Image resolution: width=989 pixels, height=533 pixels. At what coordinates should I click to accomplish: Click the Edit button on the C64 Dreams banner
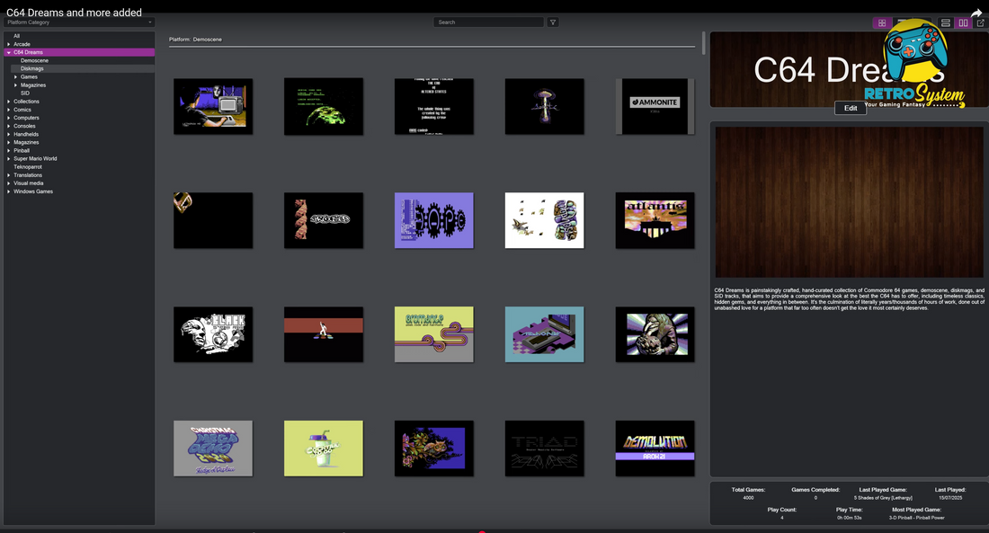click(x=851, y=108)
